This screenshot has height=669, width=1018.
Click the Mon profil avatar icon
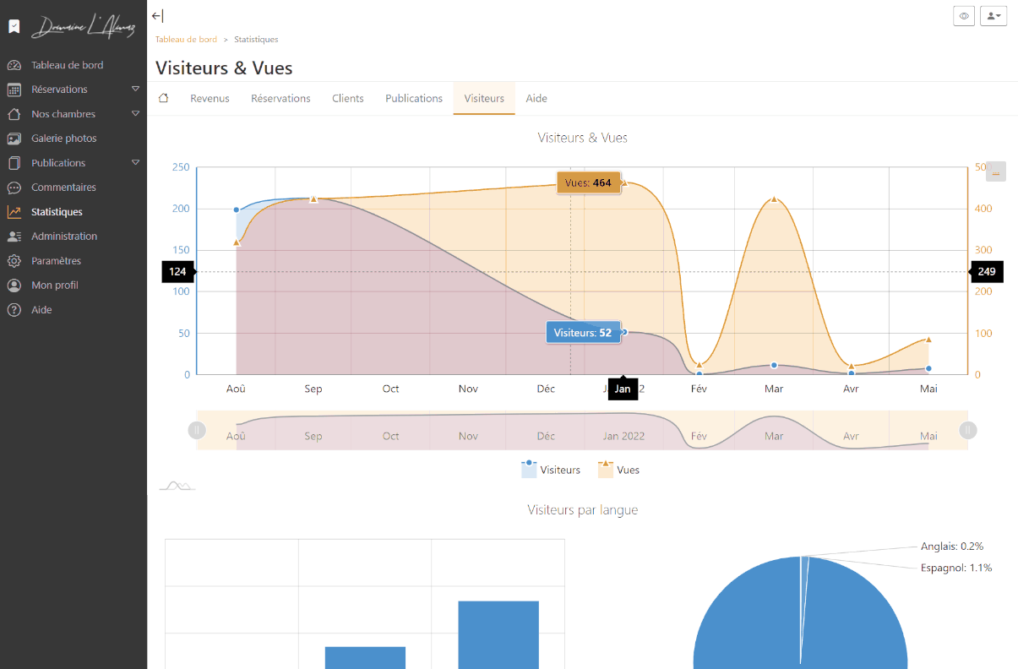pos(14,286)
